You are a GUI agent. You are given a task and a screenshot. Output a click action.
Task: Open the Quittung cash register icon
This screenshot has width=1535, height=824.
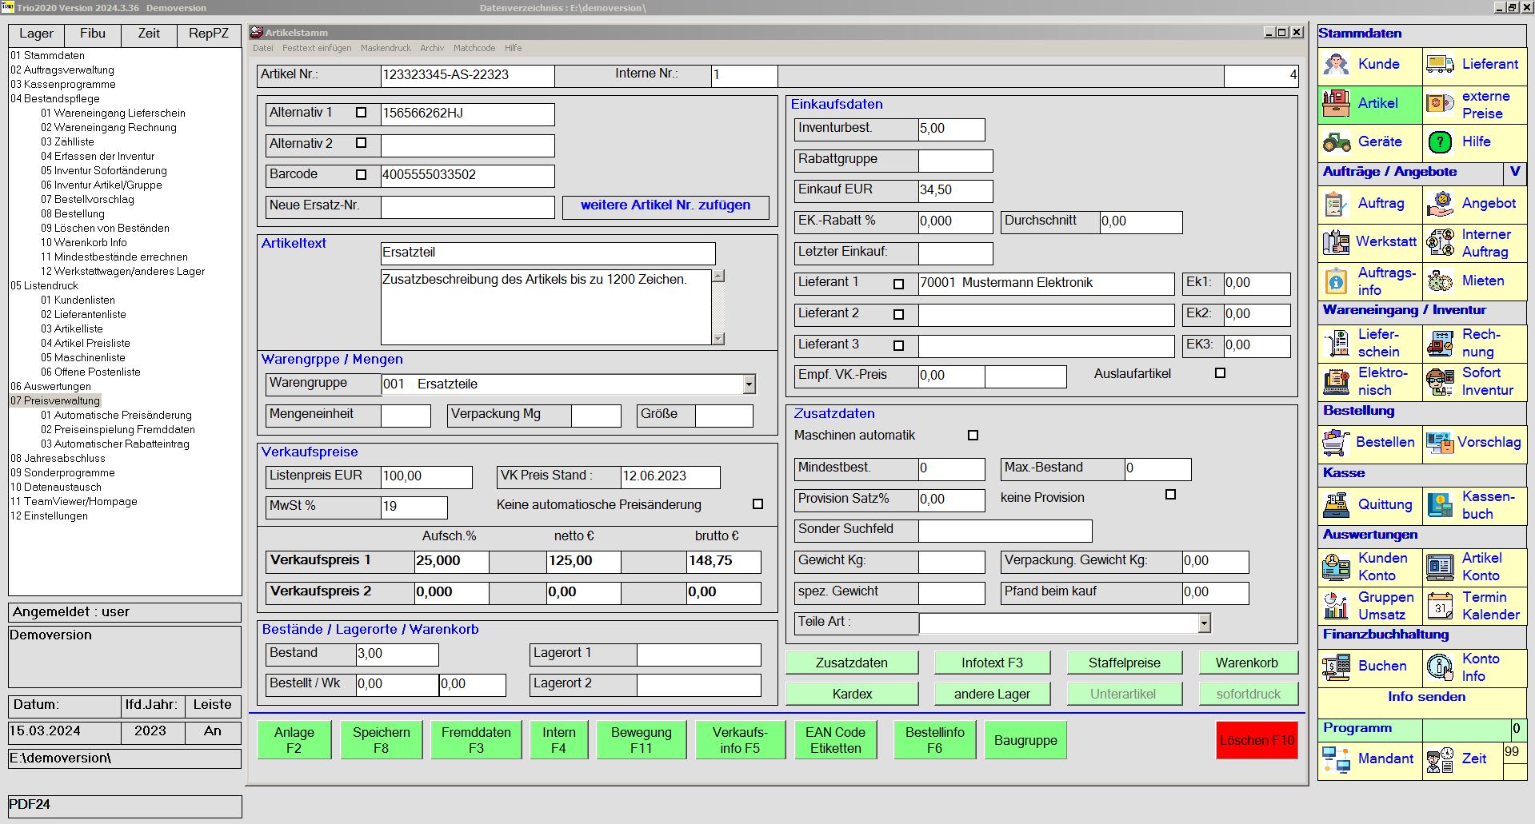1336,505
